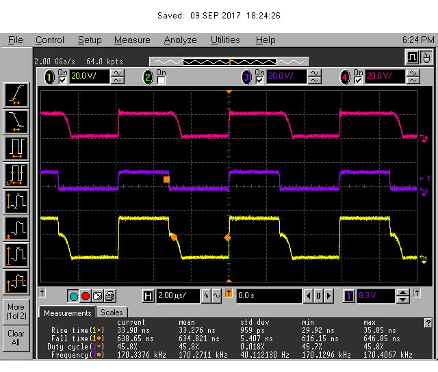Image resolution: width=438 pixels, height=372 pixels.
Task: Toggle channel 1 On checkbox
Action: (x=63, y=81)
